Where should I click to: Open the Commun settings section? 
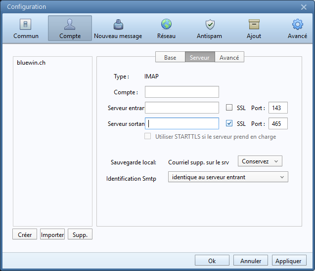point(26,29)
